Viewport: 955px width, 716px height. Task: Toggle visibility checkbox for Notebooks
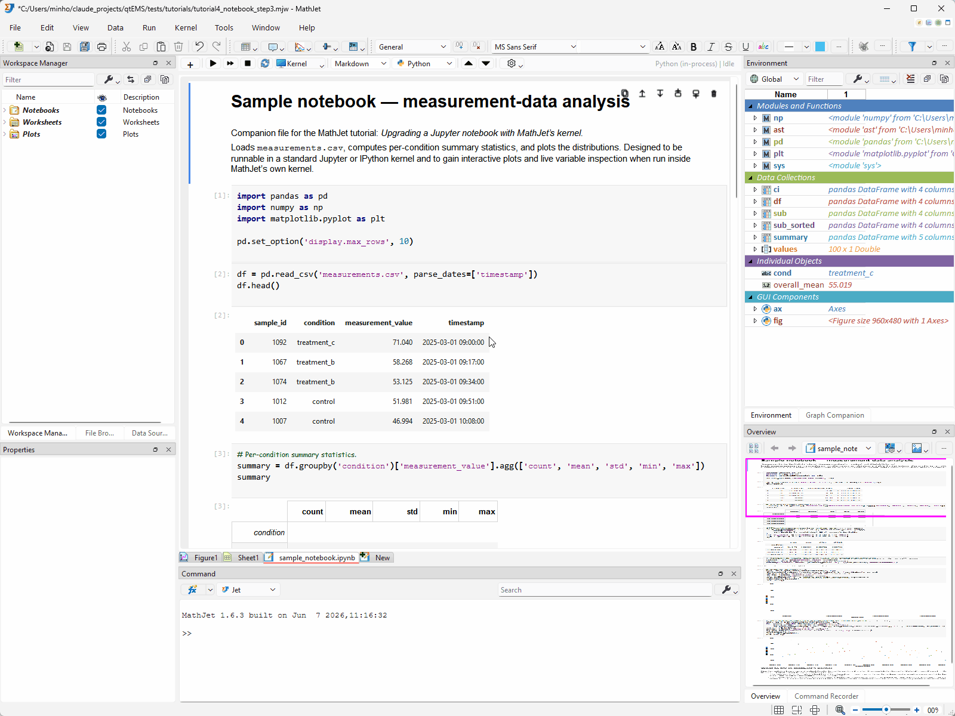tap(101, 110)
